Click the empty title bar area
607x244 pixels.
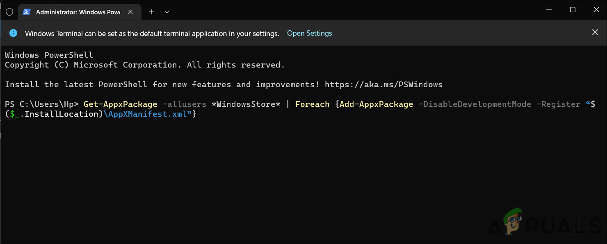(x=349, y=11)
